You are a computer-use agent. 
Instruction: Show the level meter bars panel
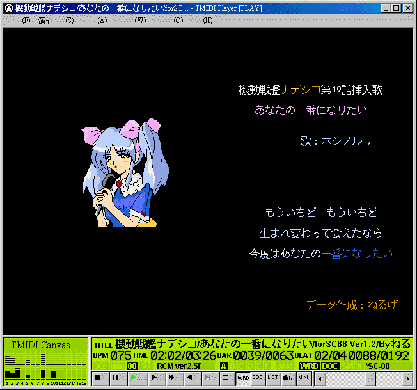(288, 378)
